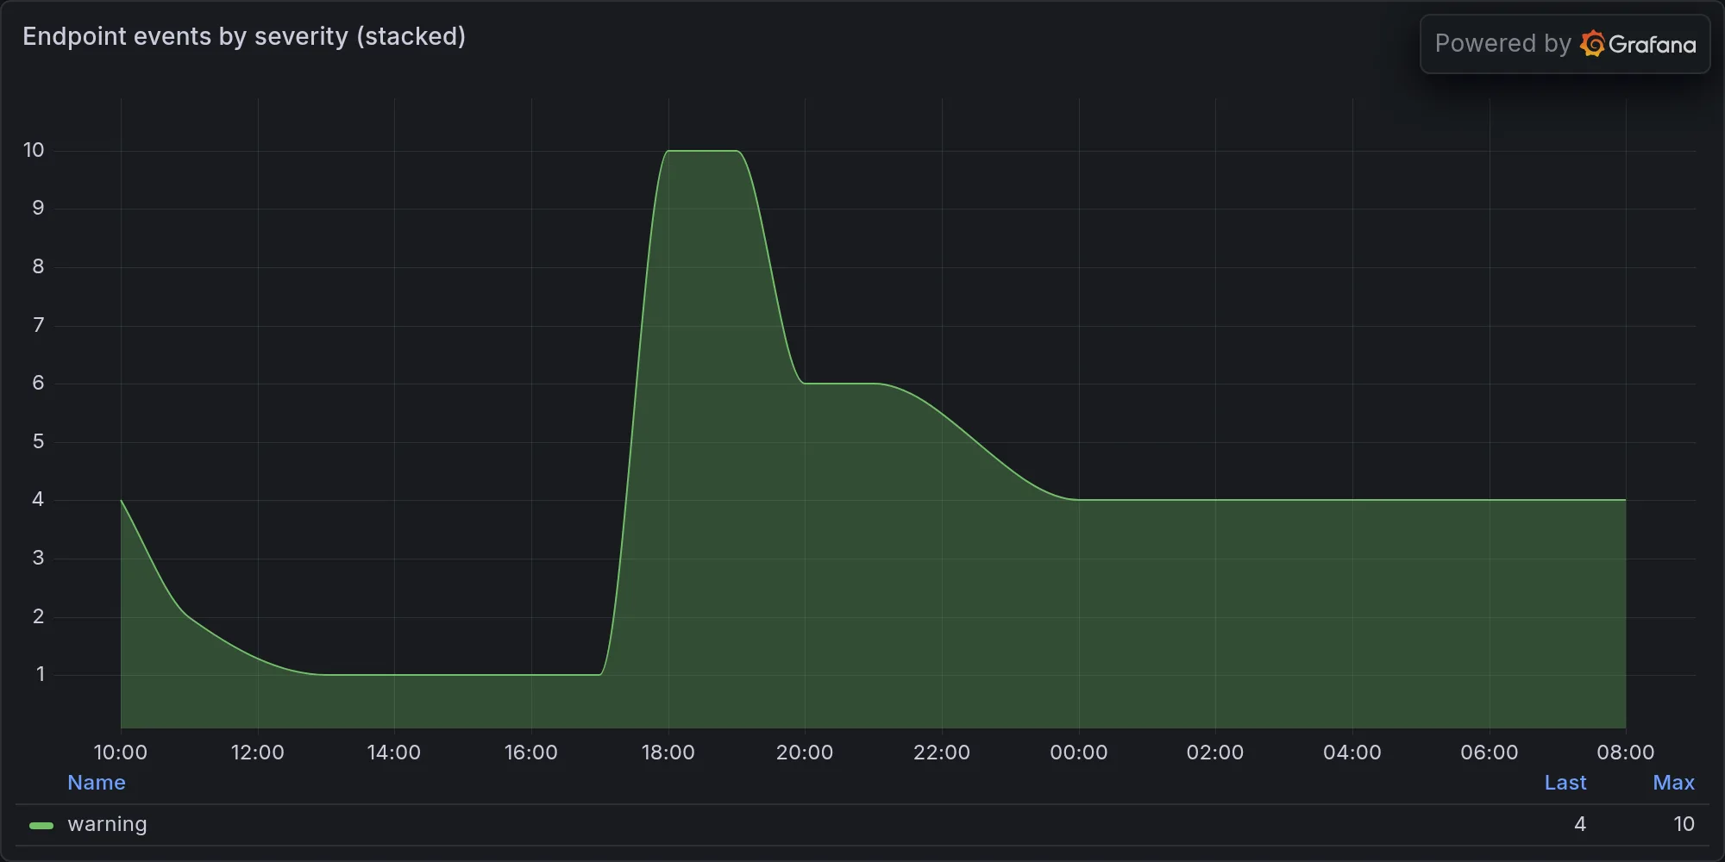Click the warning Max value 10
The width and height of the screenshot is (1725, 862).
(1684, 824)
